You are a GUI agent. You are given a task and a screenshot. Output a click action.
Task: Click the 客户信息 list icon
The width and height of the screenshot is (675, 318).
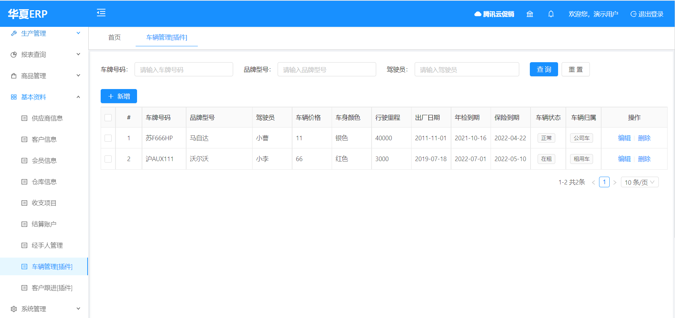24,139
